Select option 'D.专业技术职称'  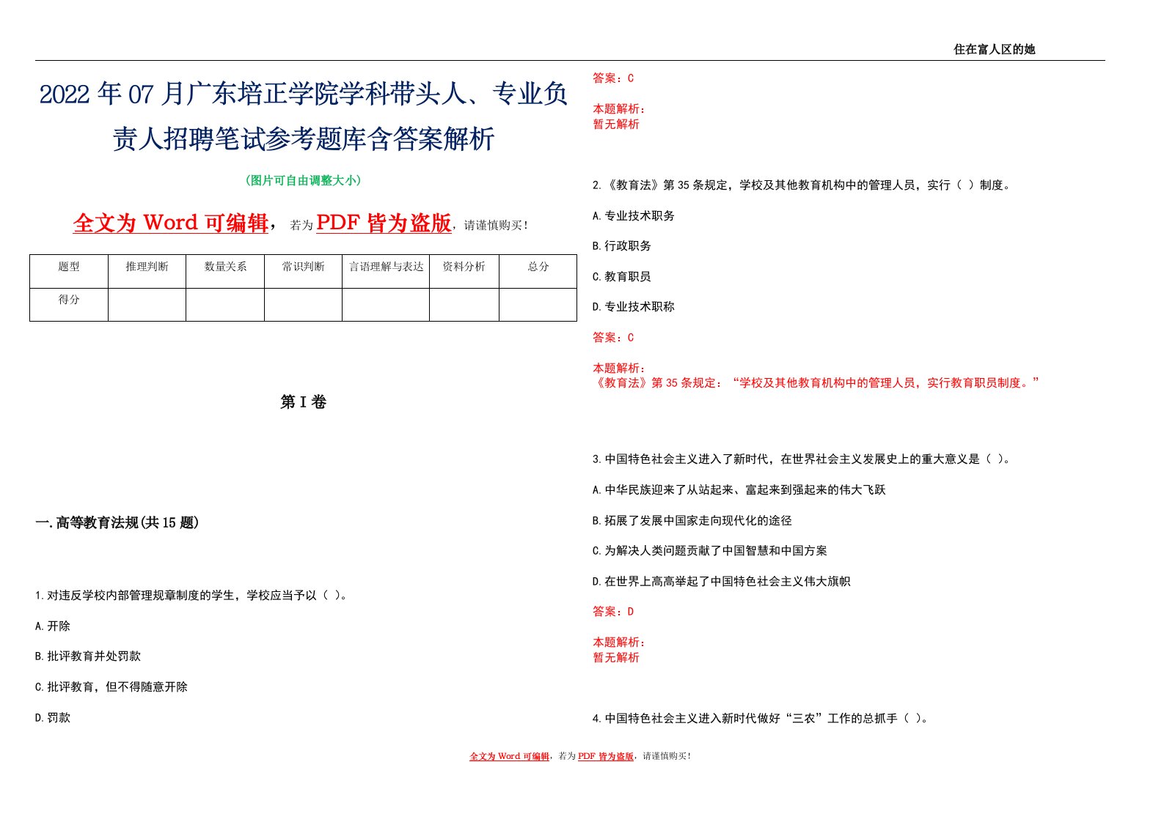pyautogui.click(x=634, y=307)
